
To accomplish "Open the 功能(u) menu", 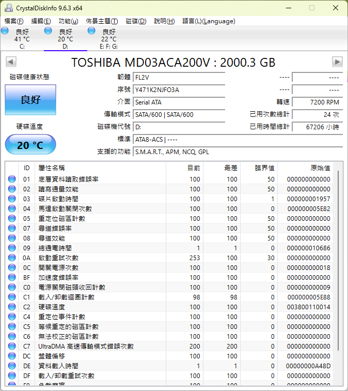I will [68, 21].
